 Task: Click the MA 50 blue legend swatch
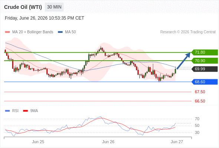point(60,32)
